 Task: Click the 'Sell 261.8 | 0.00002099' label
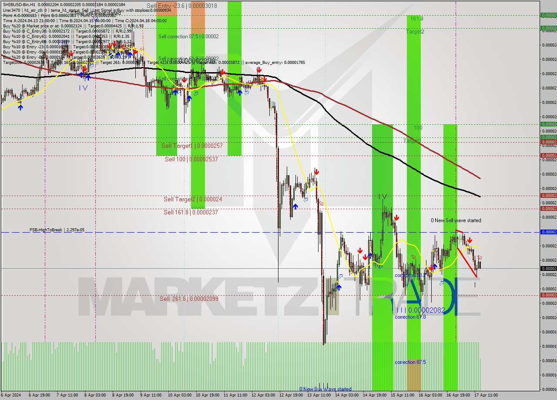point(189,299)
